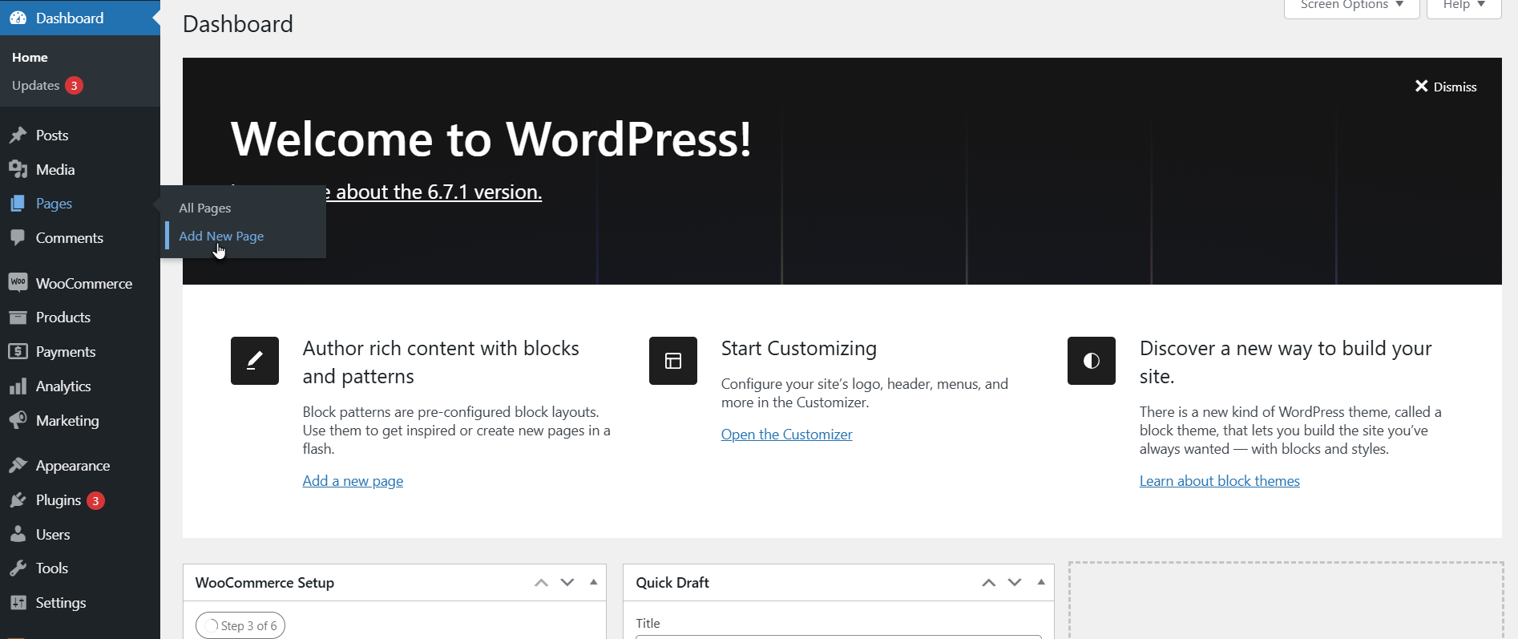Dismiss the welcome panel
The image size is (1518, 639).
click(x=1446, y=87)
